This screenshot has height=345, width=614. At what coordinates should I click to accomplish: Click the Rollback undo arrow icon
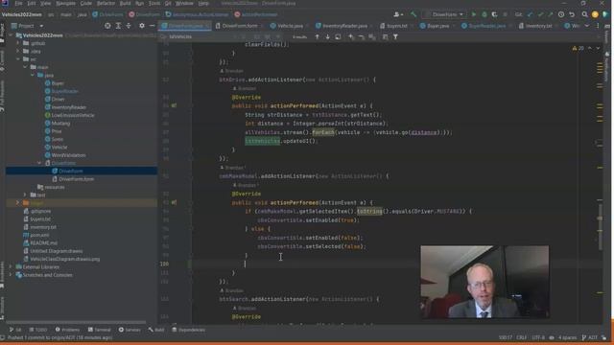572,14
